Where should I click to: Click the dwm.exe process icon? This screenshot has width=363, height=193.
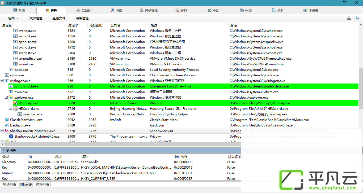click(x=11, y=92)
